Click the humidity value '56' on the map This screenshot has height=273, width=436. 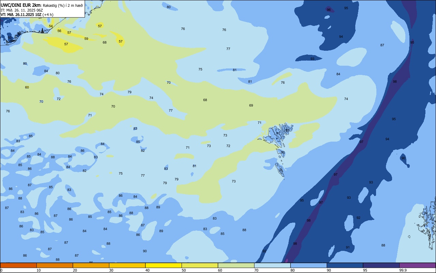(x=59, y=31)
